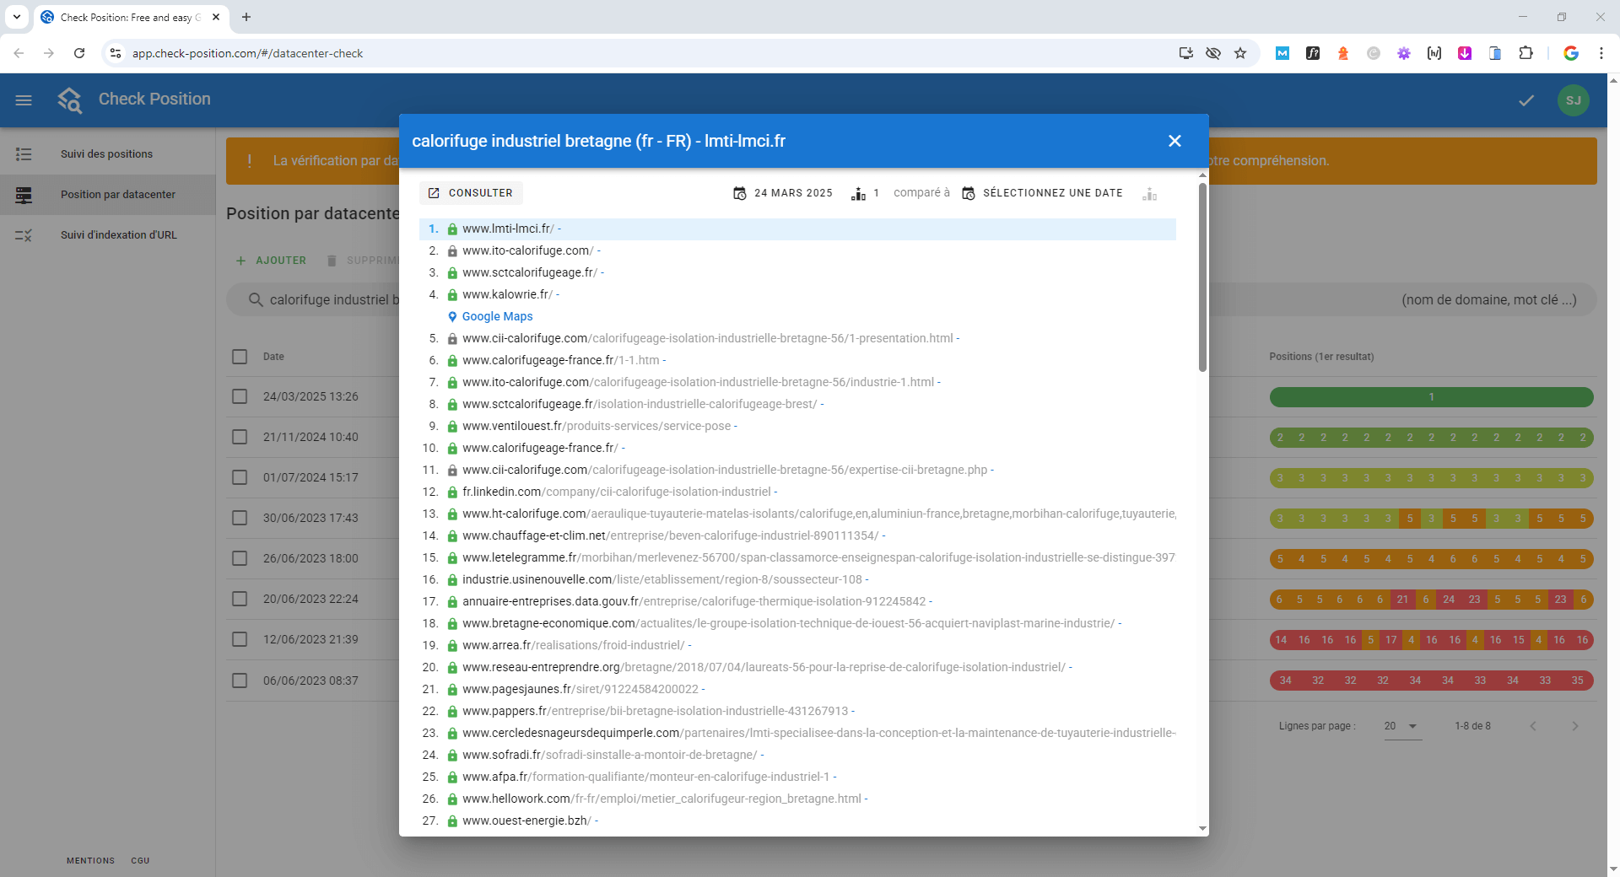Click the search magnifier icon
Viewport: 1620px width, 877px height.
[256, 299]
